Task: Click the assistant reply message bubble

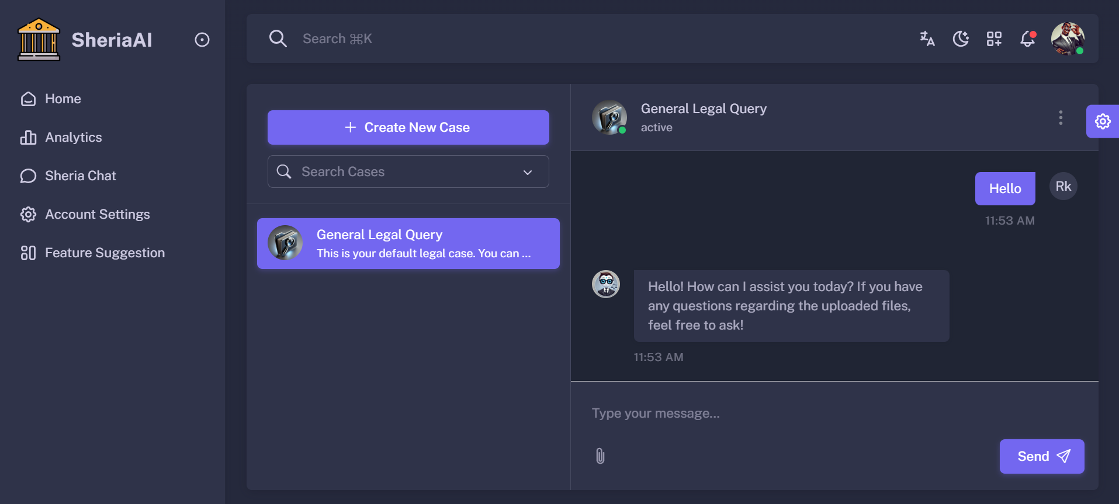Action: click(x=792, y=306)
